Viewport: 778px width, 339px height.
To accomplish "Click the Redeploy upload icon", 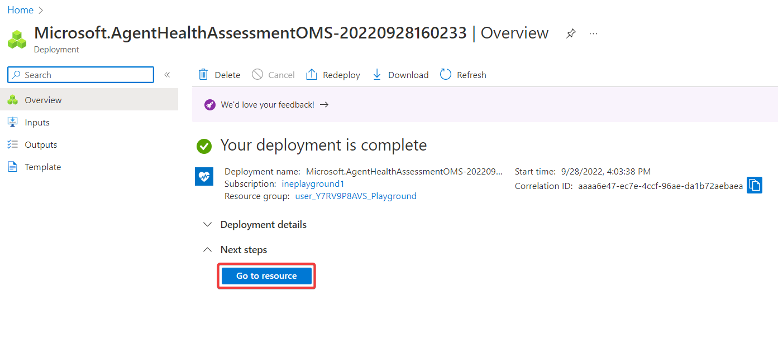I will 312,75.
